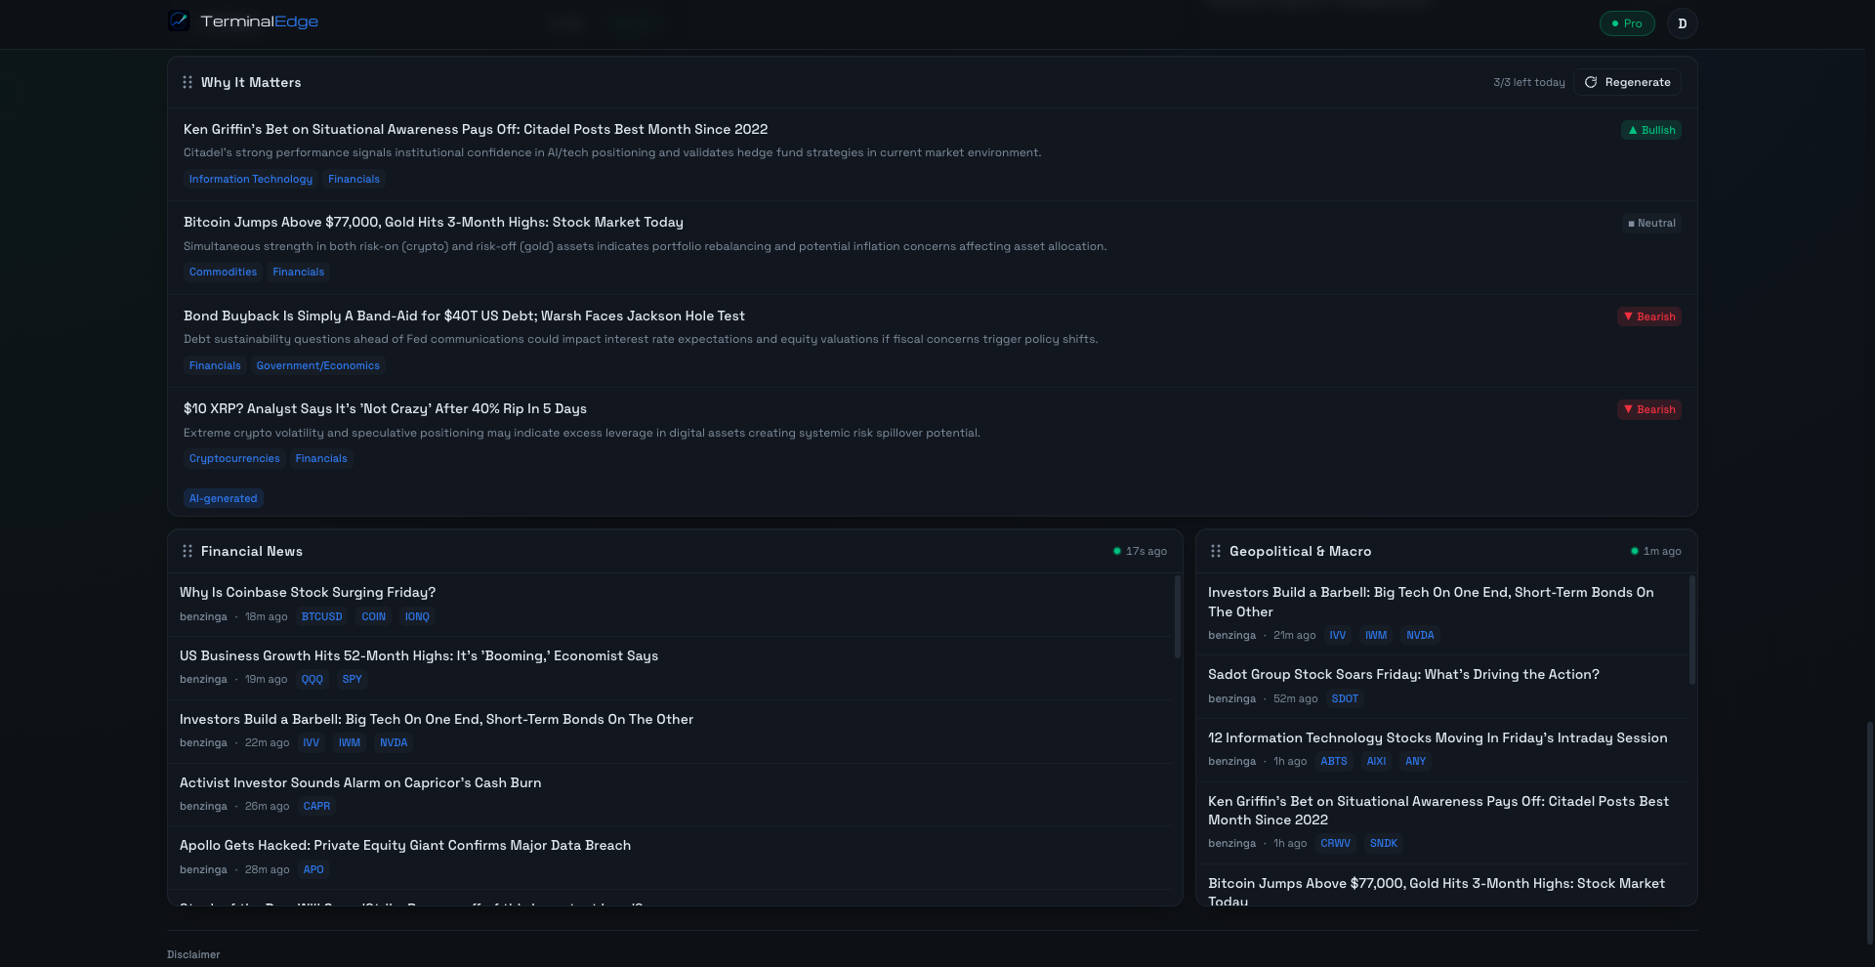Click the SPY ticker tag

(x=353, y=679)
